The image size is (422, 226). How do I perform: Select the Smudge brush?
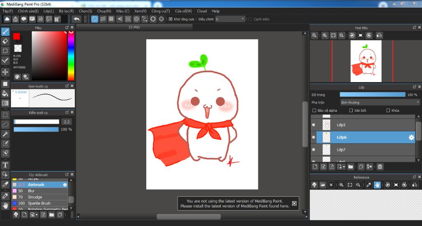point(39,197)
